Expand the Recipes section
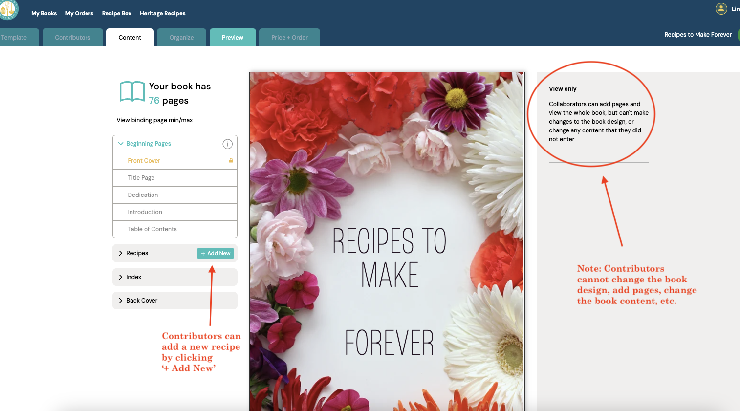The height and width of the screenshot is (411, 740). tap(137, 253)
